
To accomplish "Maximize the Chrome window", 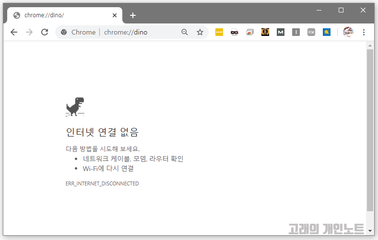I will pyautogui.click(x=341, y=10).
